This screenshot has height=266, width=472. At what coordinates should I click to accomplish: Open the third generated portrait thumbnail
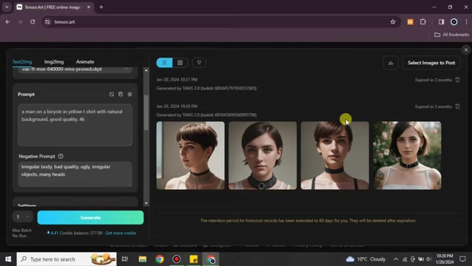coord(334,155)
